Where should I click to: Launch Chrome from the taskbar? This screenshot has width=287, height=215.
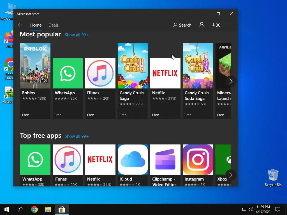(34, 209)
